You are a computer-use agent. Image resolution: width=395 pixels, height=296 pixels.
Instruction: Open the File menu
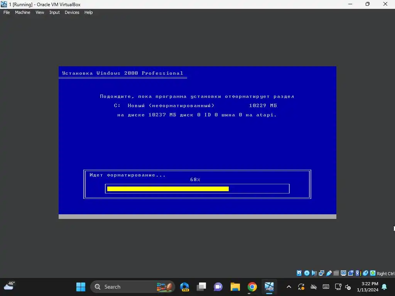(7, 12)
